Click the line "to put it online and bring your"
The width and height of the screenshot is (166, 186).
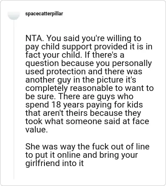[x=82, y=155]
